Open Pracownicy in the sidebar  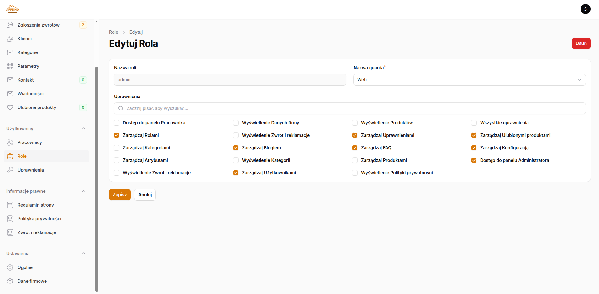(x=30, y=142)
